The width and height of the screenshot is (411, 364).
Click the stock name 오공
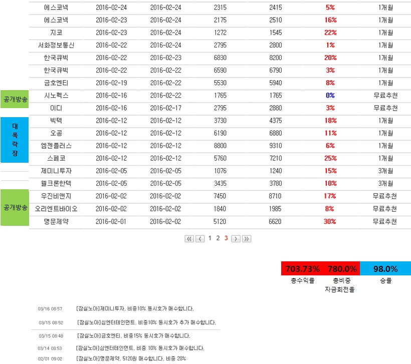(56, 133)
